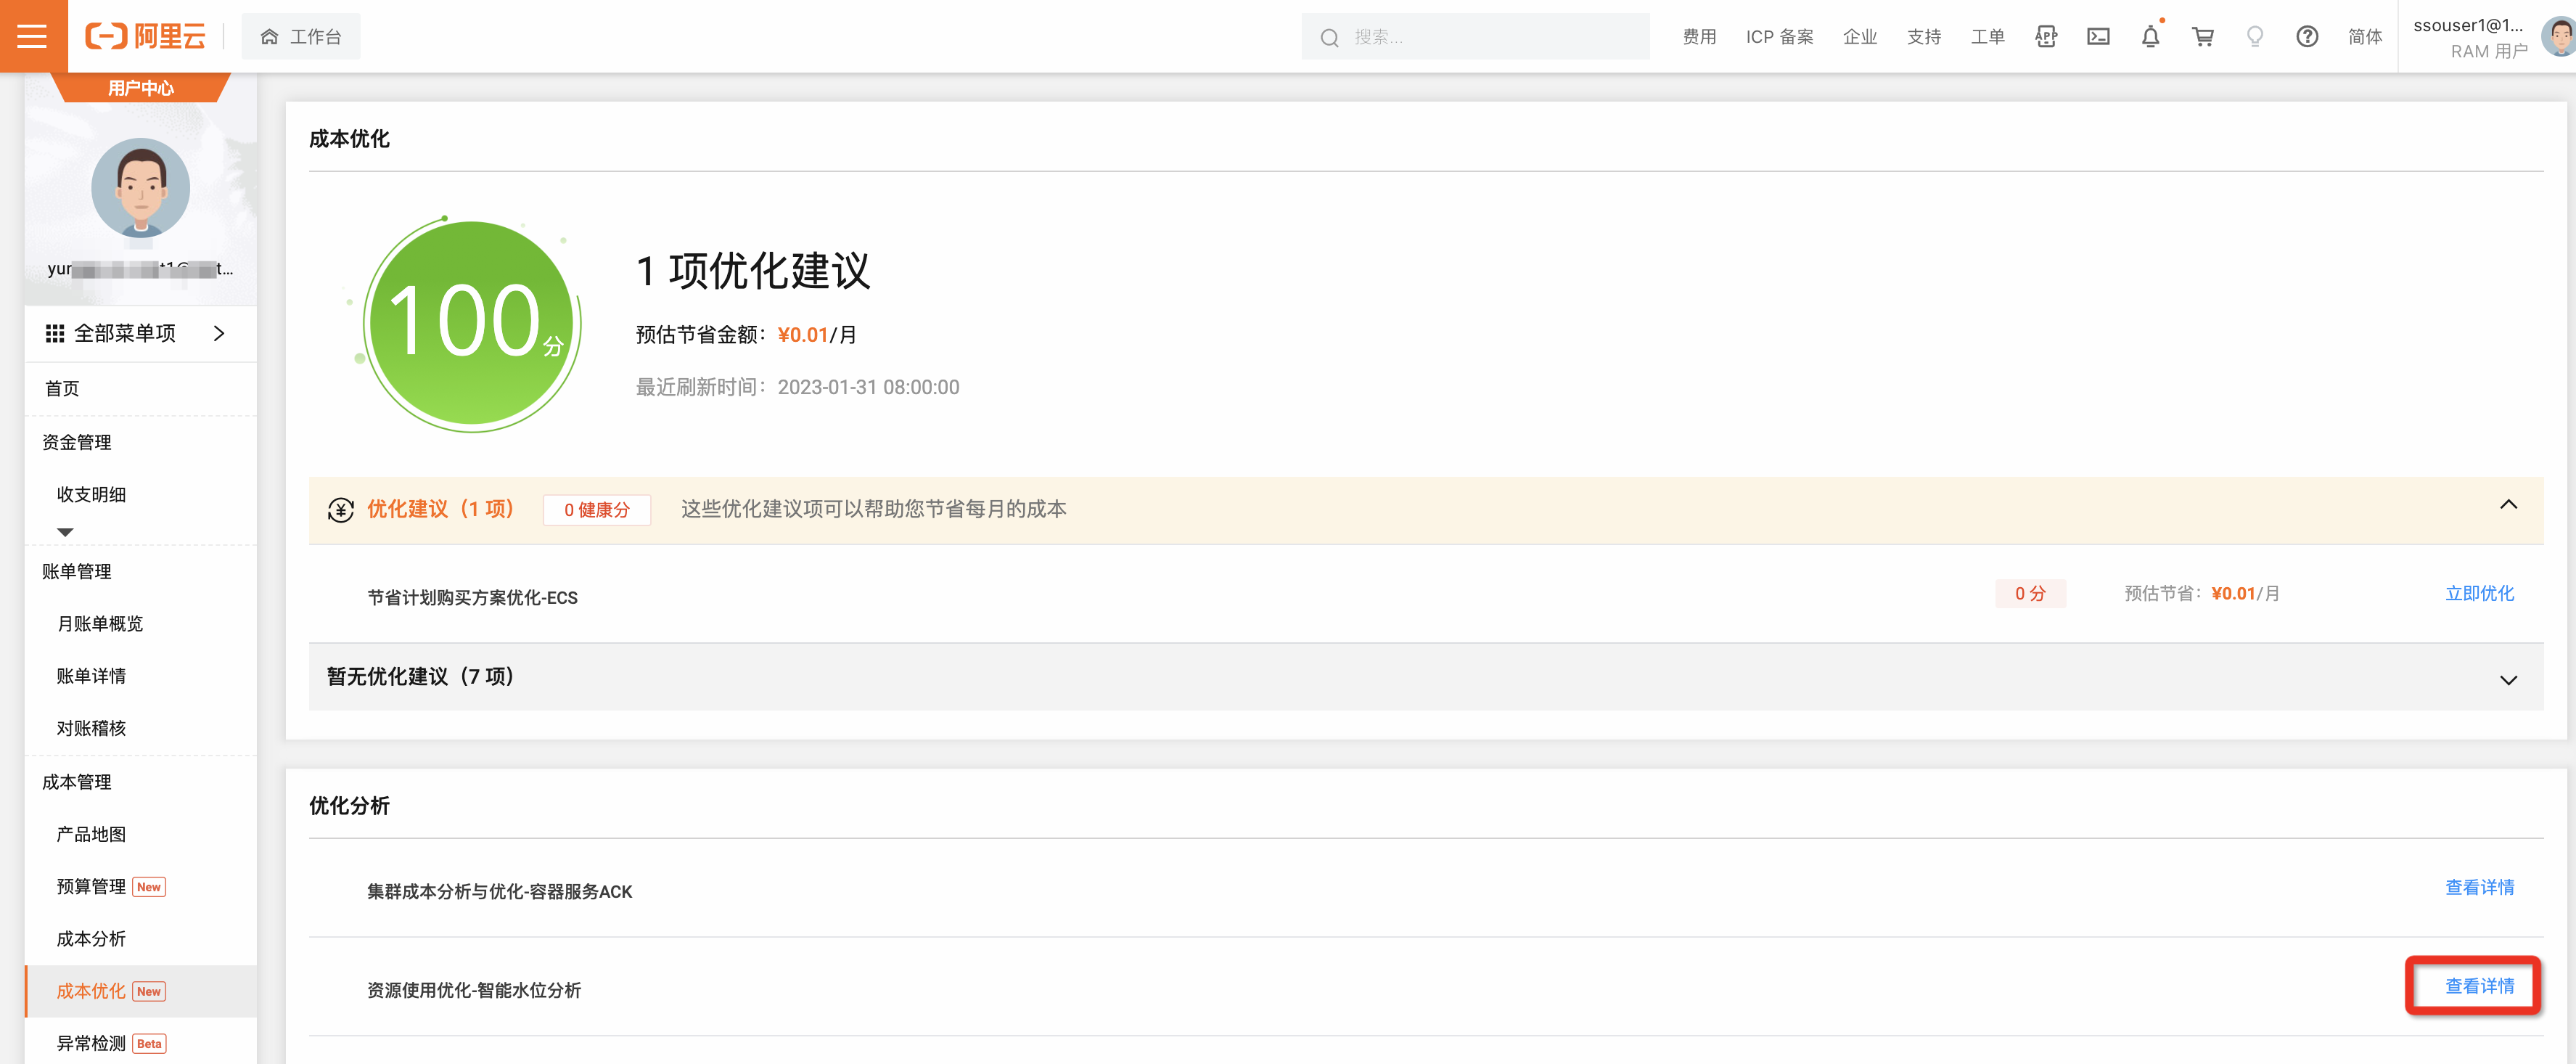Click the lightbulb suggestions icon
This screenshot has width=2576, height=1064.
point(2254,37)
